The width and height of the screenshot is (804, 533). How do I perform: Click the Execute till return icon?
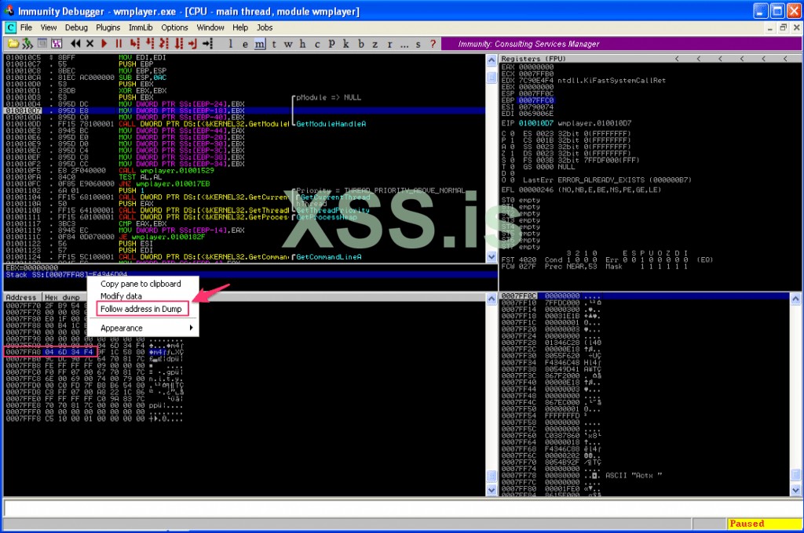(193, 44)
